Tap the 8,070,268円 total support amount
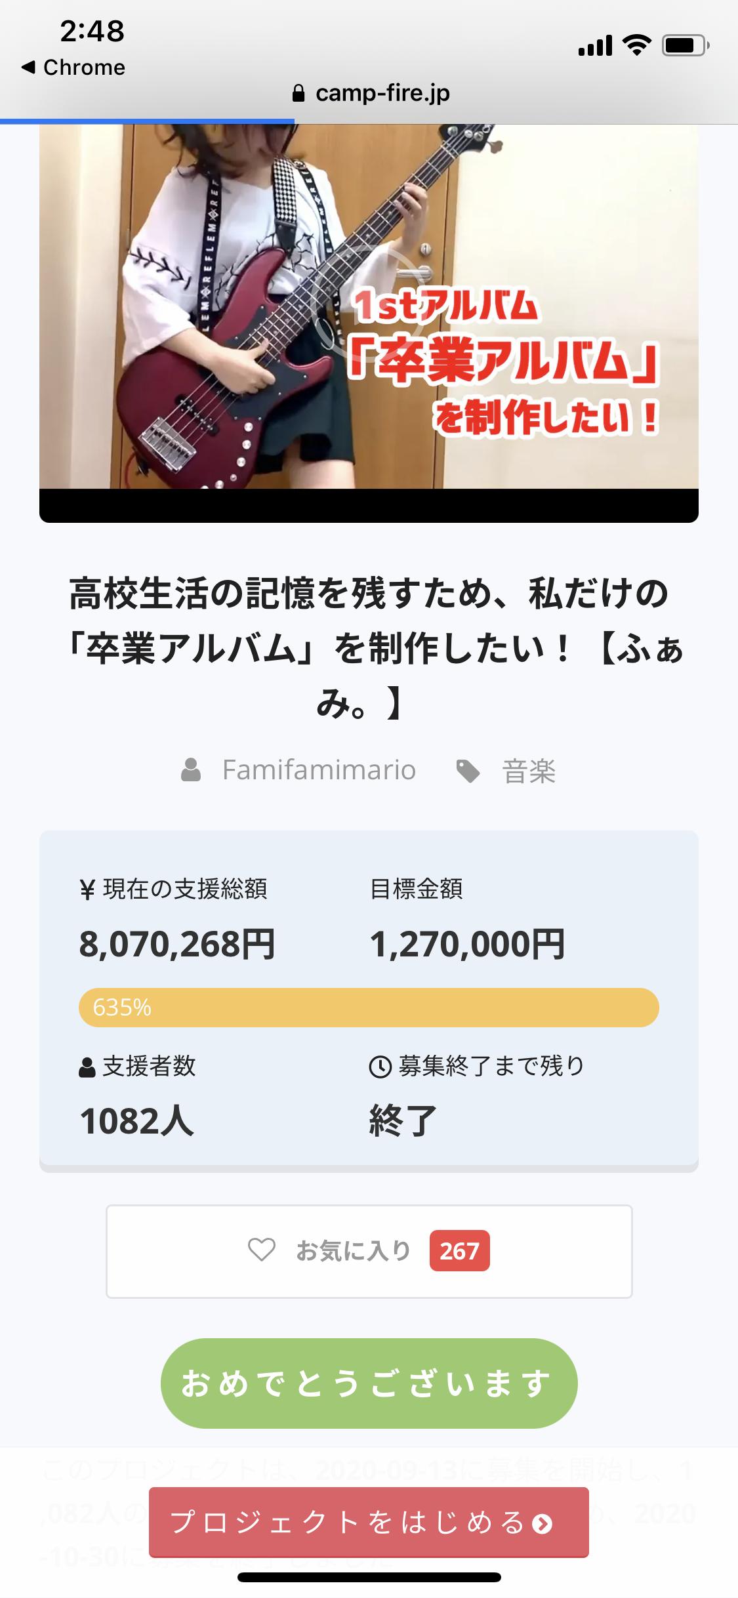Screen dimensions: 738x1598 pos(177,945)
